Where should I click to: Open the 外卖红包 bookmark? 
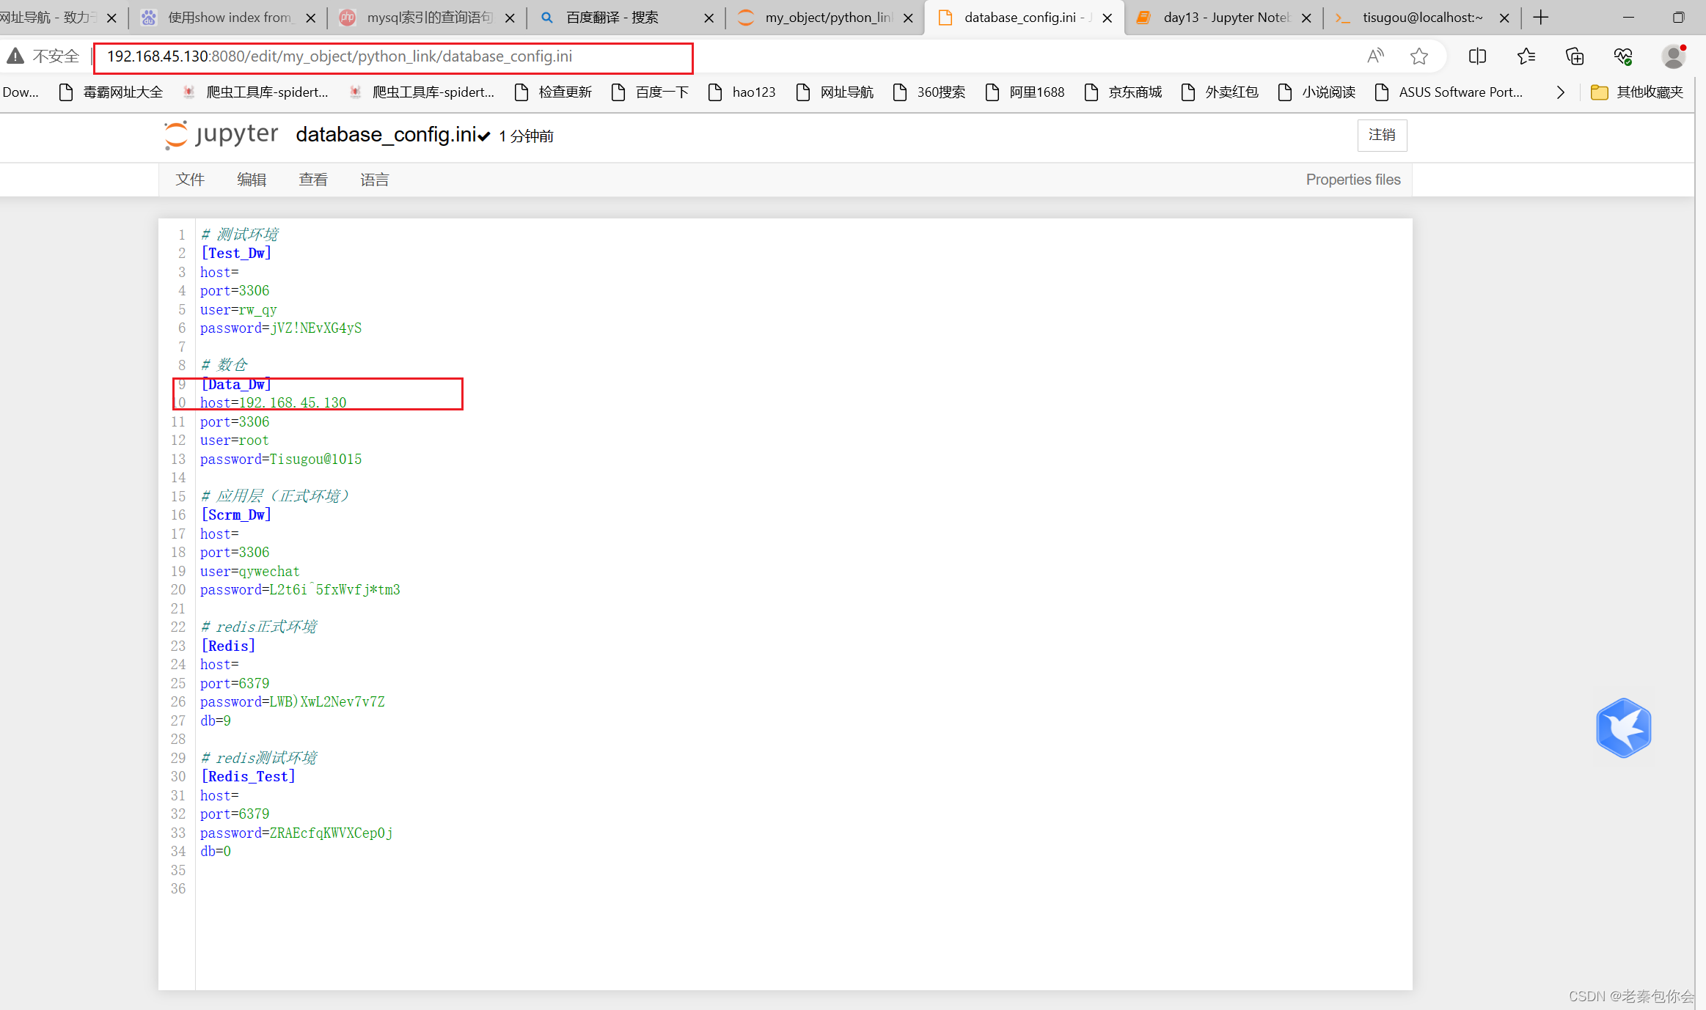1220,92
